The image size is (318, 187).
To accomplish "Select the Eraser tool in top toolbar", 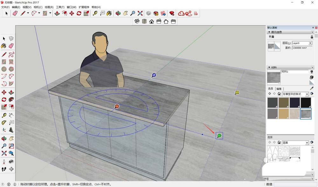I will click(x=15, y=13).
